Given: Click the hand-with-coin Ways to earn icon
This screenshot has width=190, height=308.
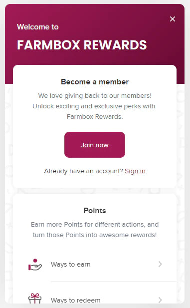Looking at the screenshot, I should point(35,265).
